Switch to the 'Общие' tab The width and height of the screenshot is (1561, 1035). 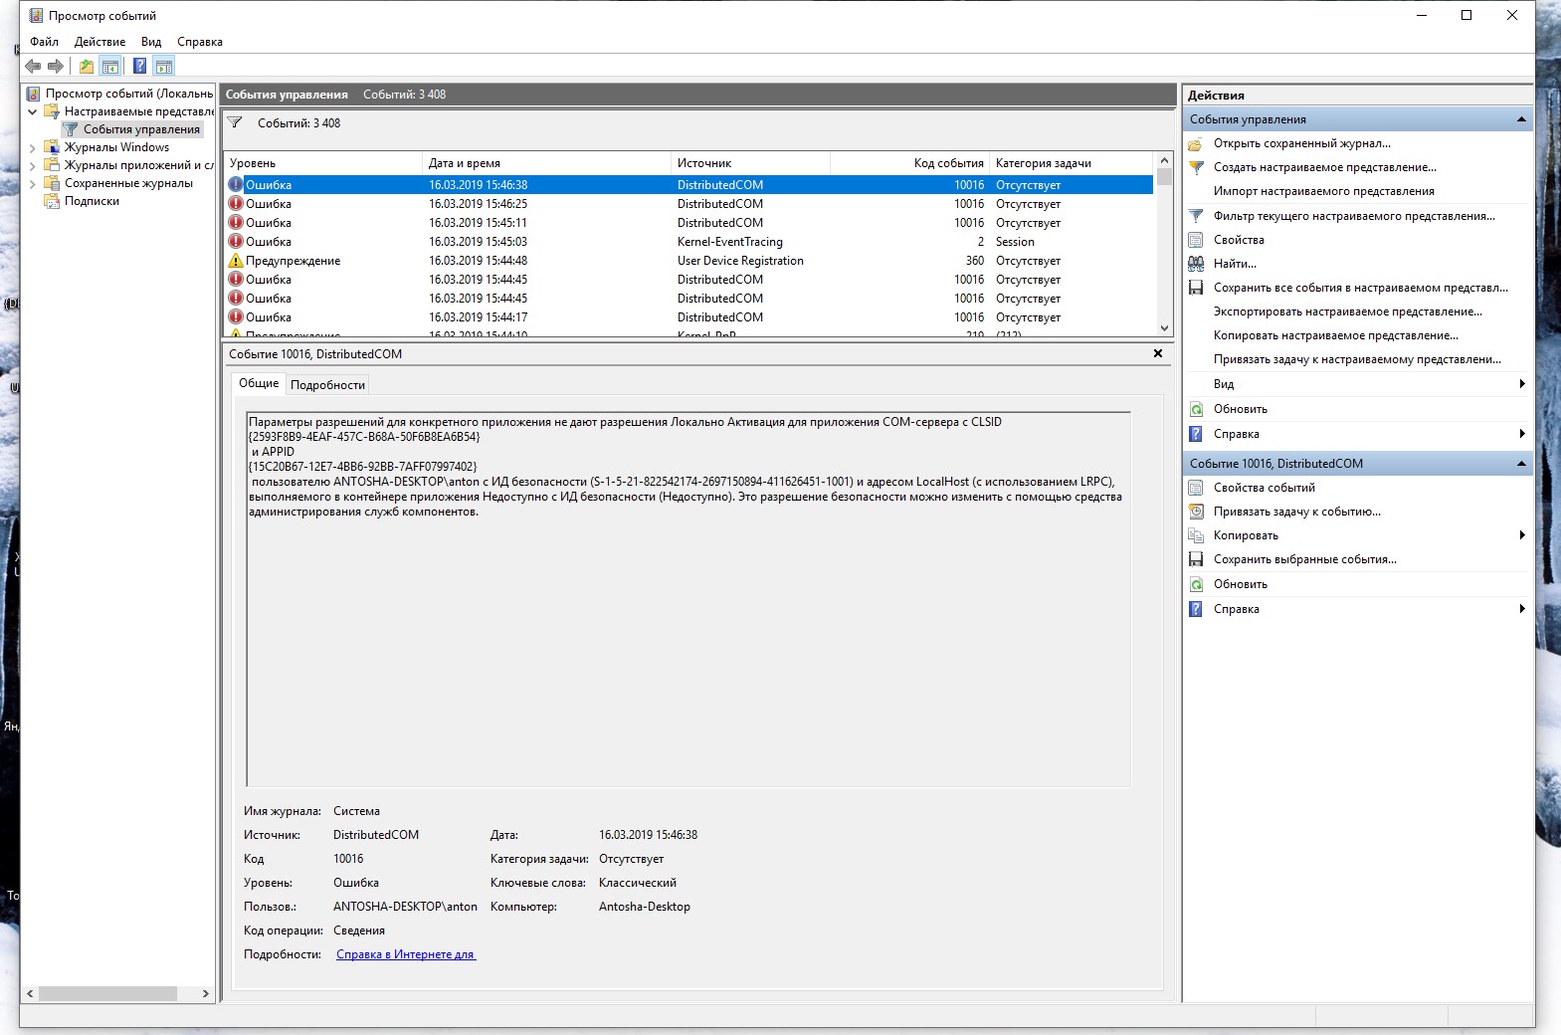(x=259, y=383)
